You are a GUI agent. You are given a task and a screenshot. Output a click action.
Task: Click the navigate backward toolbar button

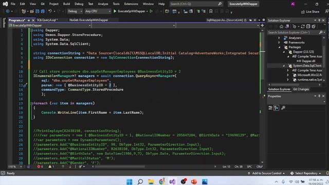(x=8, y=11)
